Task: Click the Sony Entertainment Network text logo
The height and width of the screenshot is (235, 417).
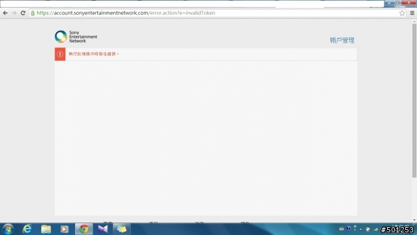Action: (x=83, y=37)
